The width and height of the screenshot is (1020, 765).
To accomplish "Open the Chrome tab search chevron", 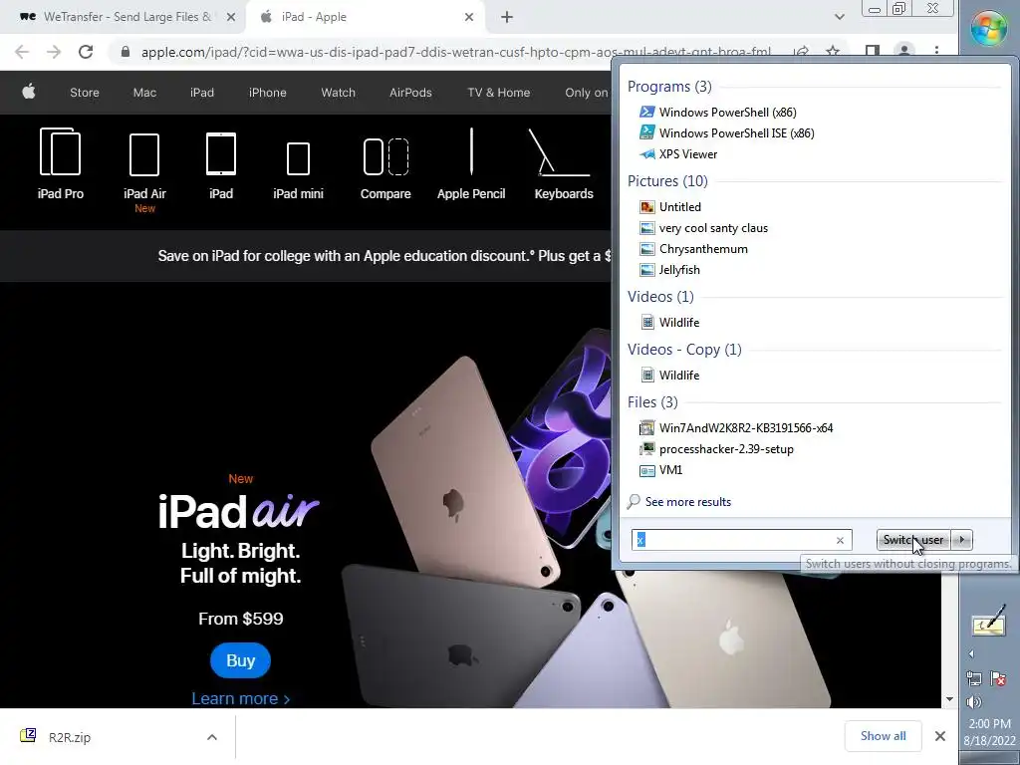I will tap(839, 17).
